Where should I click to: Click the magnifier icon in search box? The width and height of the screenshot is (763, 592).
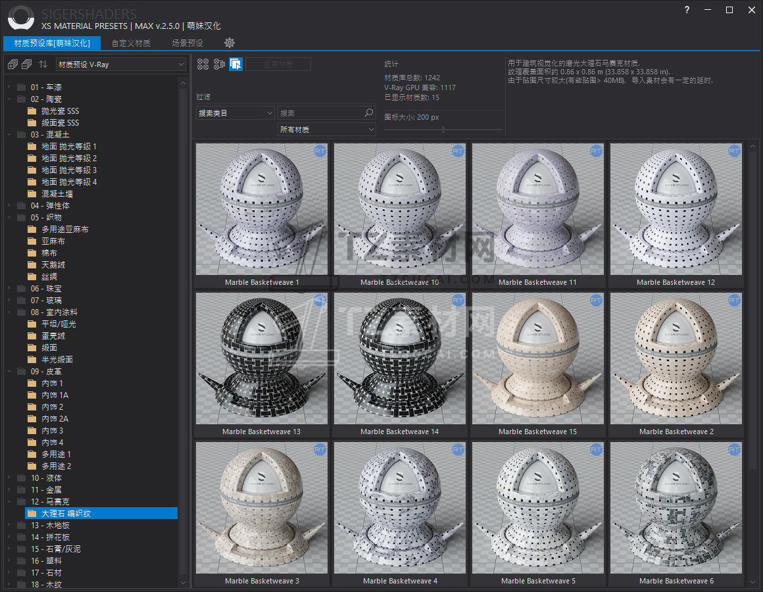[369, 113]
